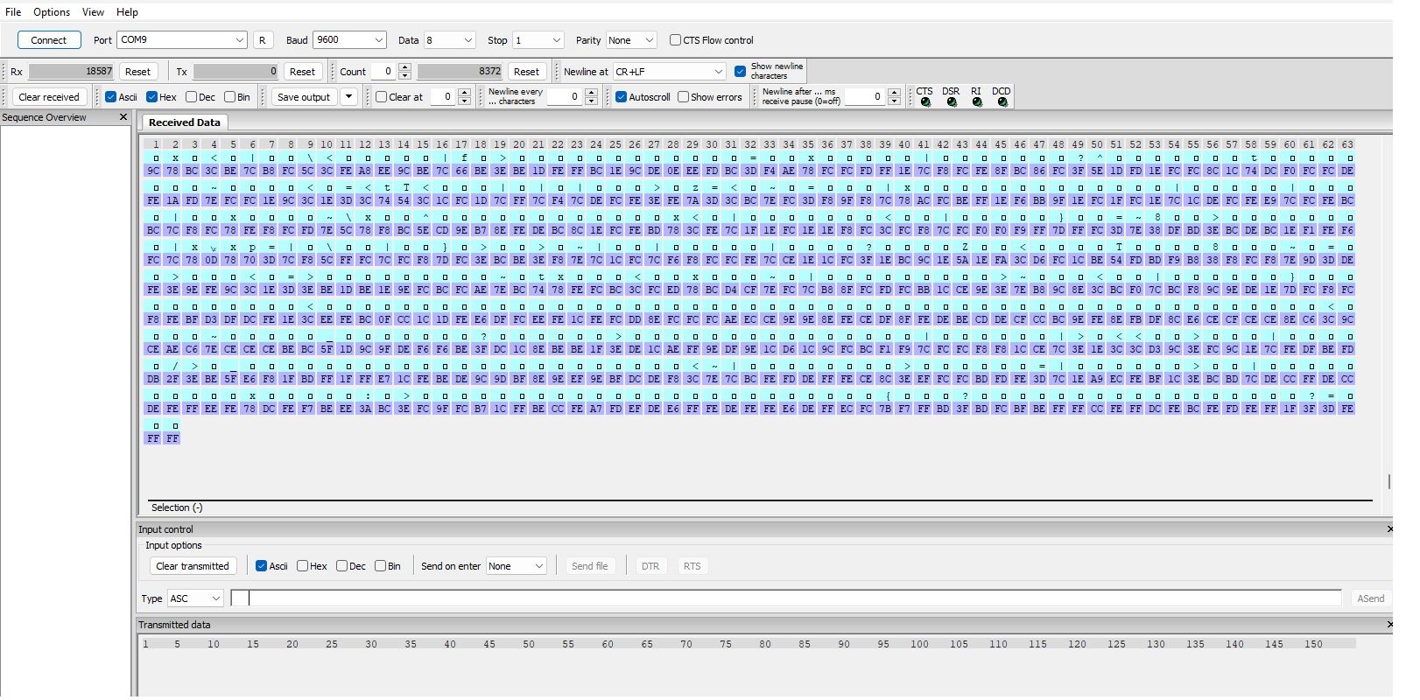Screen dimensions: 1420x700
Task: Click the Newline after pause value field
Action: point(864,97)
